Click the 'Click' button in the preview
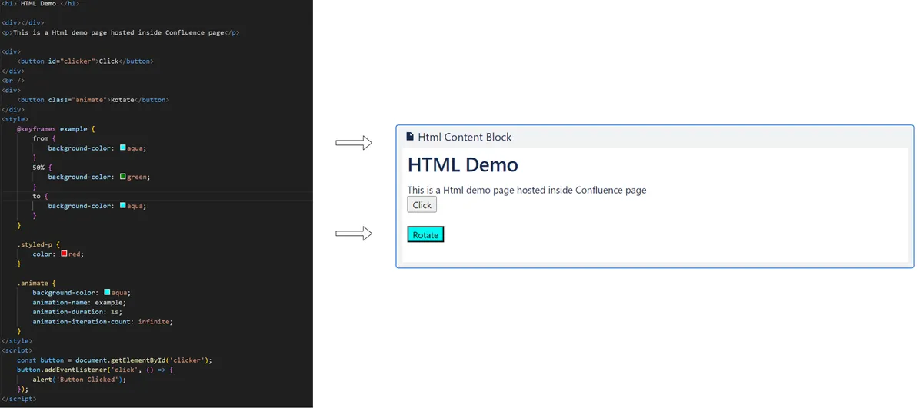This screenshot has width=923, height=408. coord(422,204)
